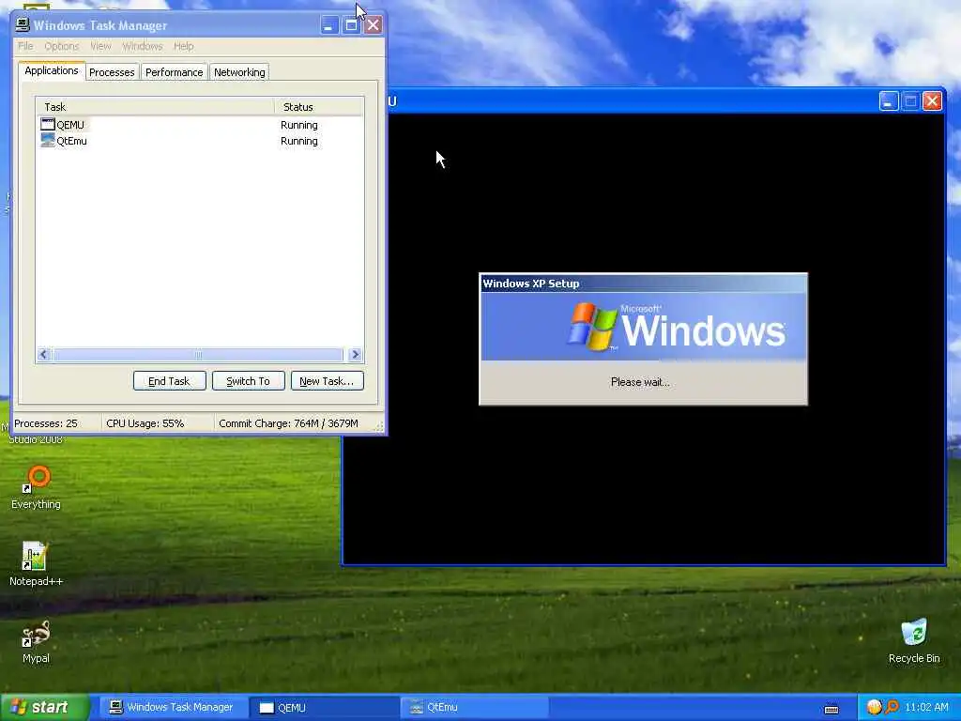Click the 11:02 AM taskbar clock
Image resolution: width=961 pixels, height=721 pixels.
(x=926, y=707)
